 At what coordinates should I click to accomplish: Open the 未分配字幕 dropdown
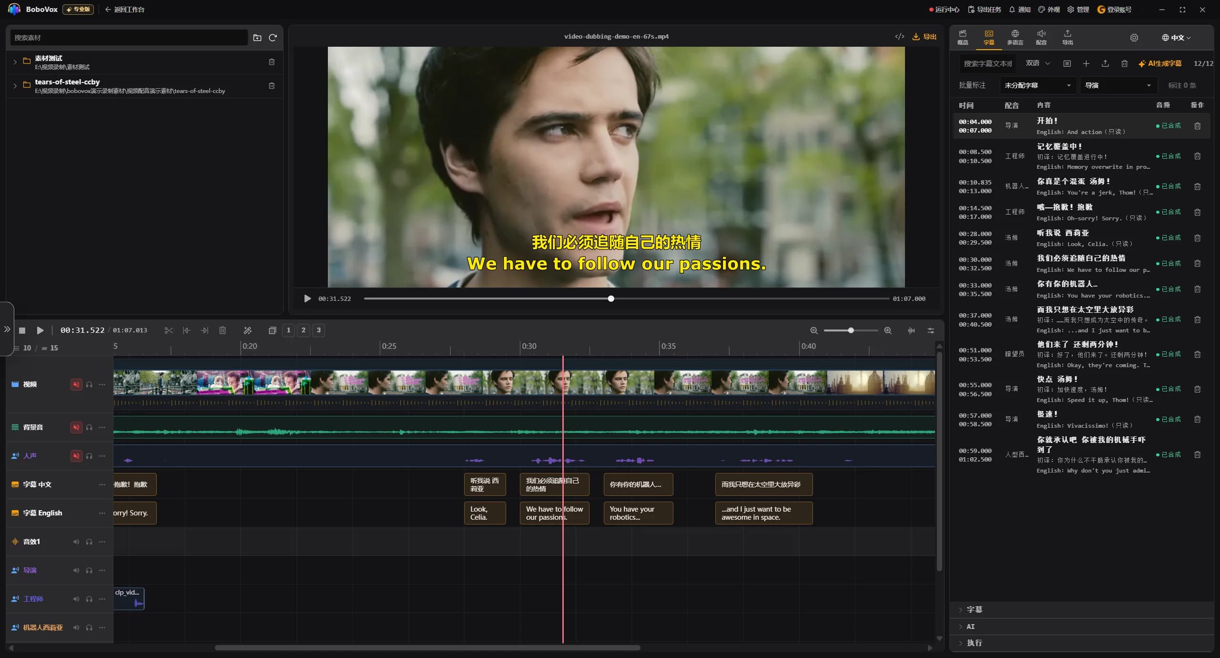click(1037, 85)
